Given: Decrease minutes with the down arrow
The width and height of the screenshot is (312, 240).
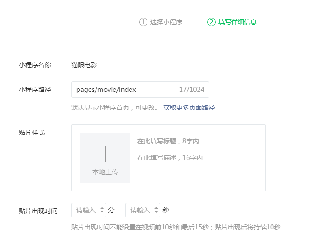Looking at the screenshot, I should tap(102, 212).
